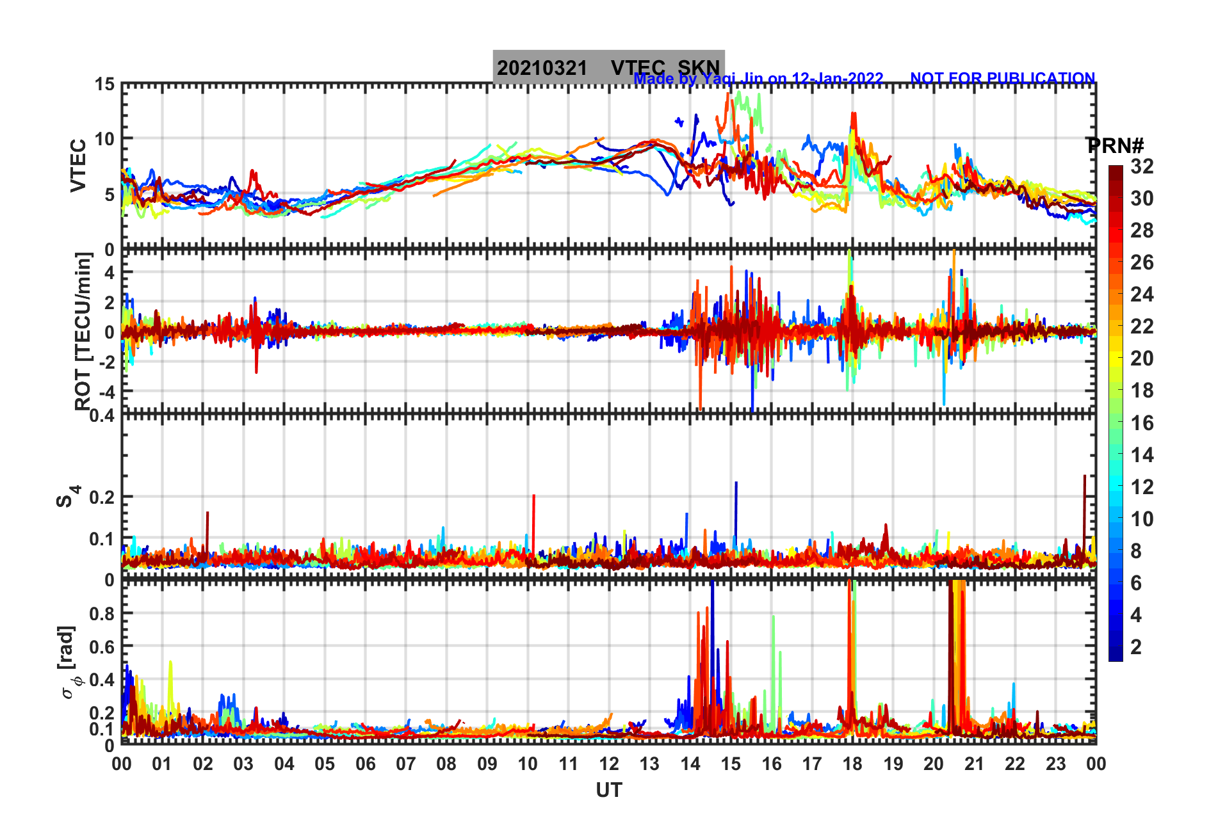
Task: Click the "NOT FOR PUBLICATION" notice
Action: click(1002, 78)
